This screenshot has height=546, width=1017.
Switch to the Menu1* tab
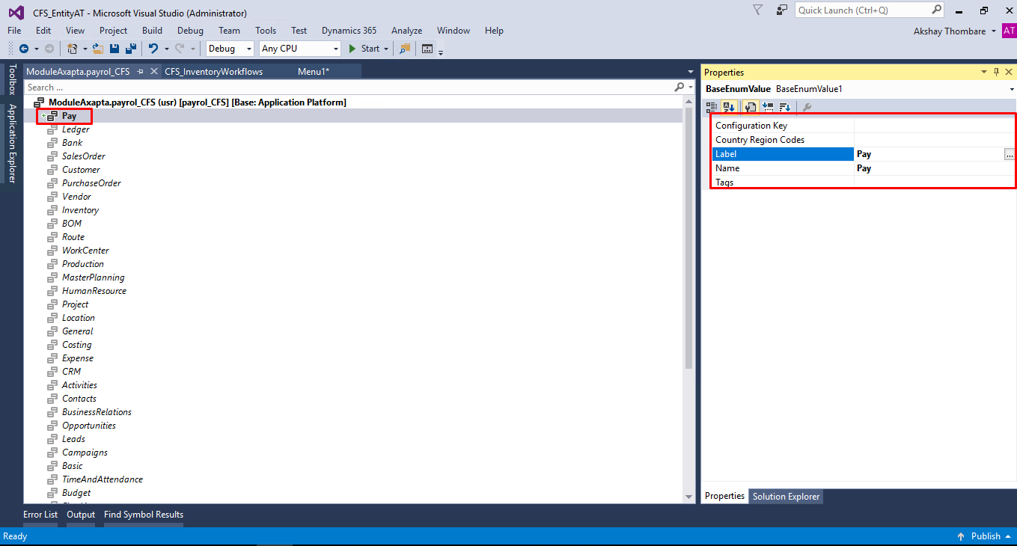(314, 72)
